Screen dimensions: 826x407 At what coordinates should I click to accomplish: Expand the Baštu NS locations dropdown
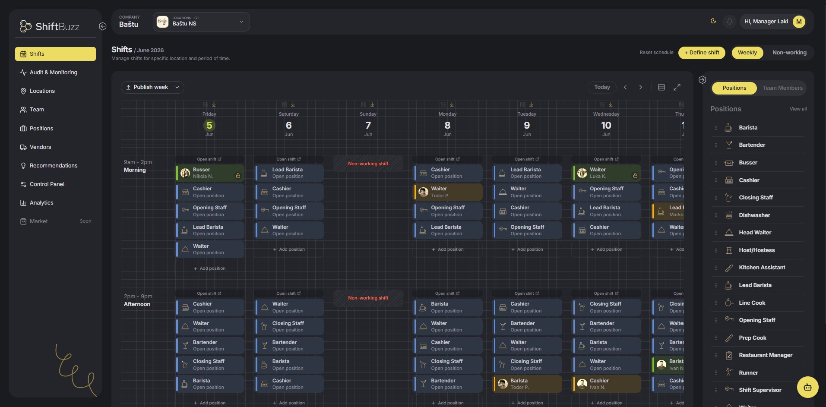tap(201, 22)
